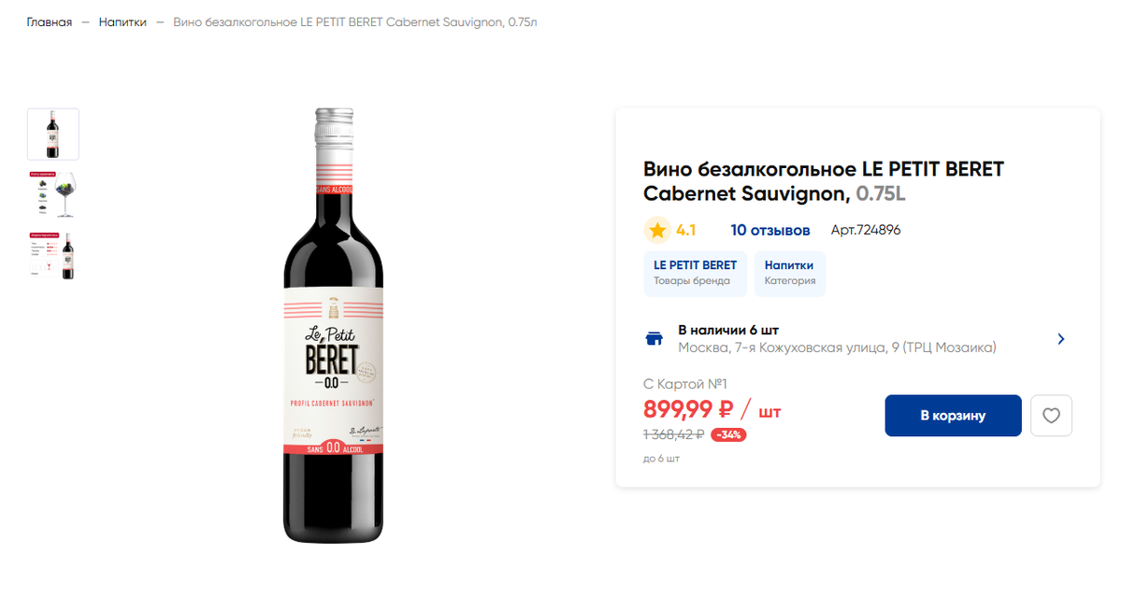Select the wine glass with berries thumbnail
The height and width of the screenshot is (596, 1122).
[53, 194]
